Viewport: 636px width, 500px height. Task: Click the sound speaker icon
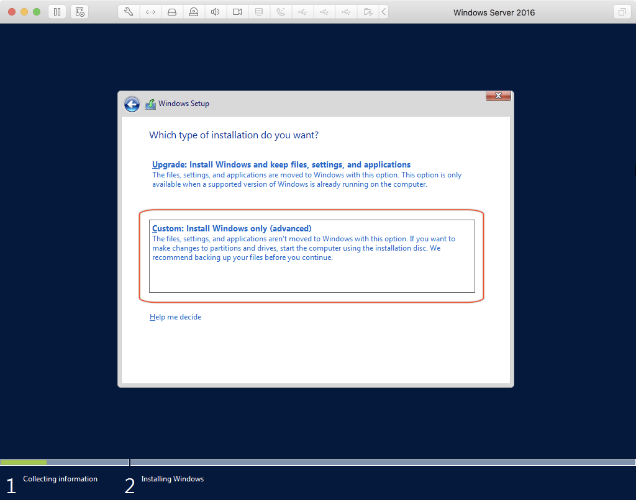click(215, 12)
